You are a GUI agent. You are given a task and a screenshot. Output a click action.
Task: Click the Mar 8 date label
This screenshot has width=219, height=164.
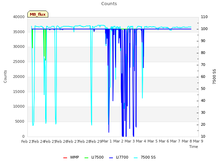point(187,141)
